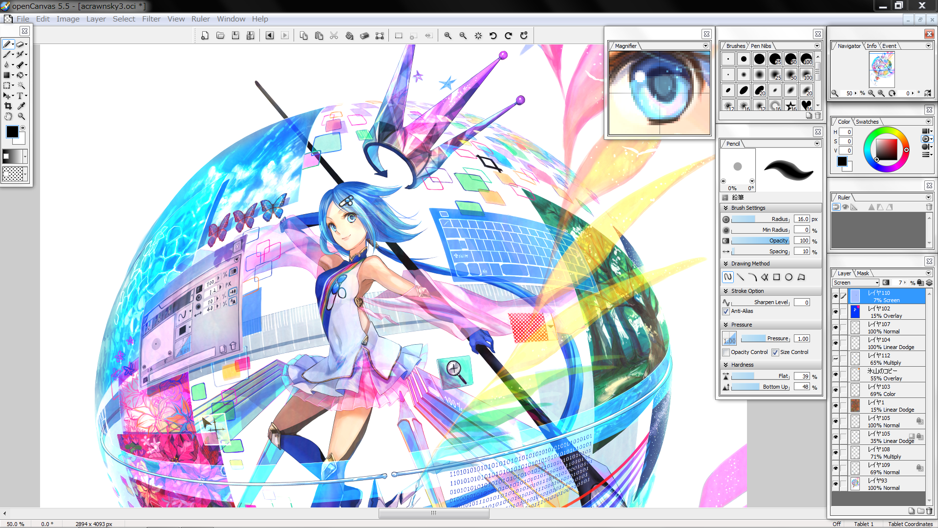Hide layer 107 using its eye icon
Viewport: 938px width, 528px height.
tap(835, 328)
